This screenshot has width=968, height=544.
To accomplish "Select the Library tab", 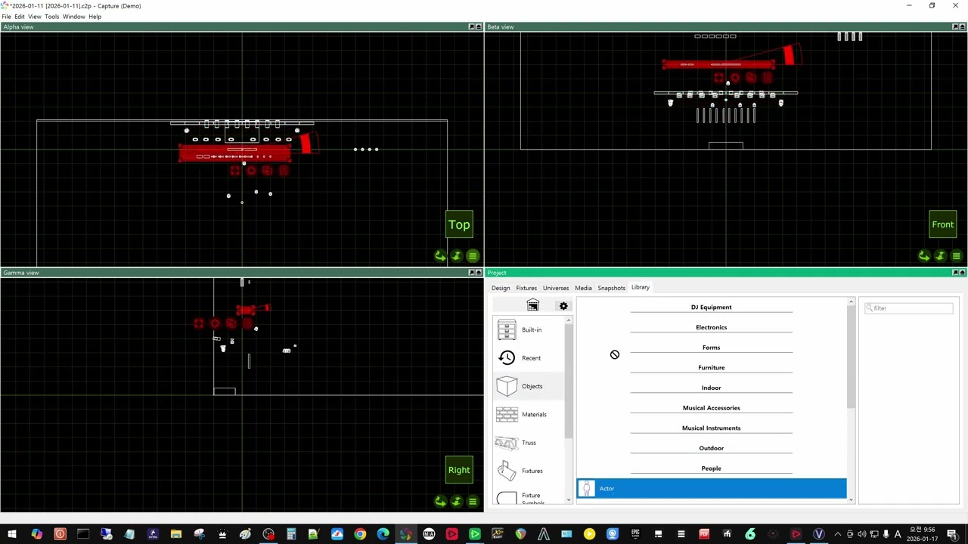I will pos(641,287).
